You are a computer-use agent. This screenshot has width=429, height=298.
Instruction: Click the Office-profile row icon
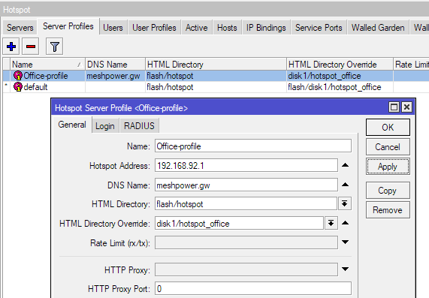click(18, 76)
